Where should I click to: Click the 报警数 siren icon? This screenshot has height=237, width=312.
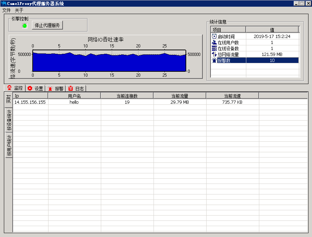[214, 60]
